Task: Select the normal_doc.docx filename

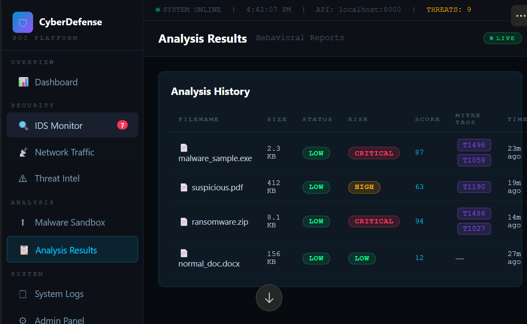Action: 209,264
